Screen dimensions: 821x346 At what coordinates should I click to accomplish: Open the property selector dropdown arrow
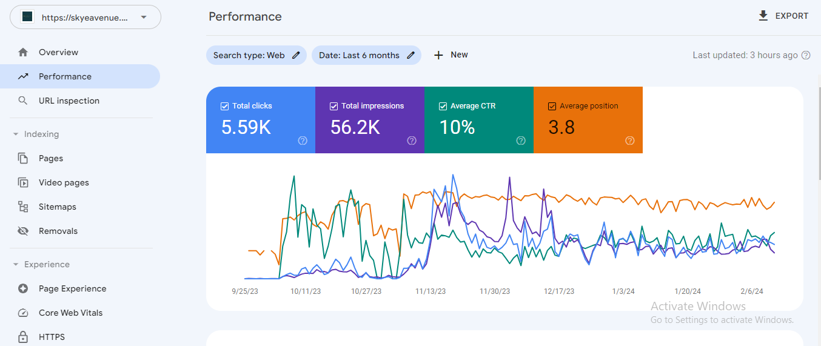point(144,17)
